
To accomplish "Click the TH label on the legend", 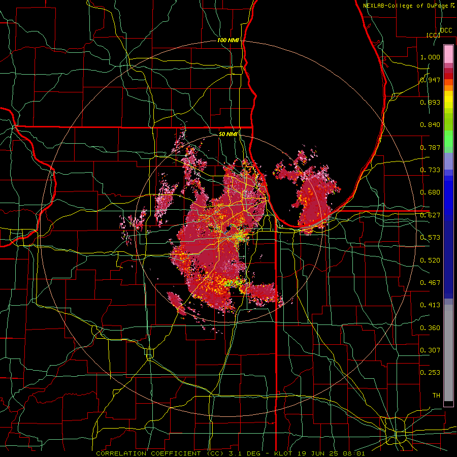I will coord(436,395).
